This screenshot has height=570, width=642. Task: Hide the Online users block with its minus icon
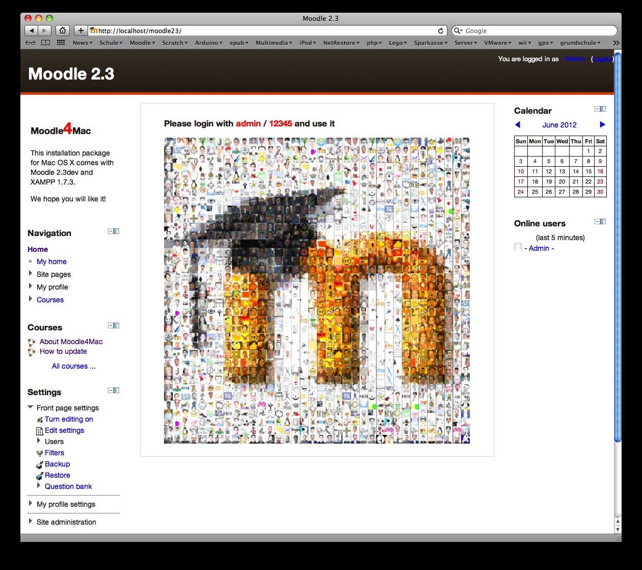pyautogui.click(x=597, y=222)
